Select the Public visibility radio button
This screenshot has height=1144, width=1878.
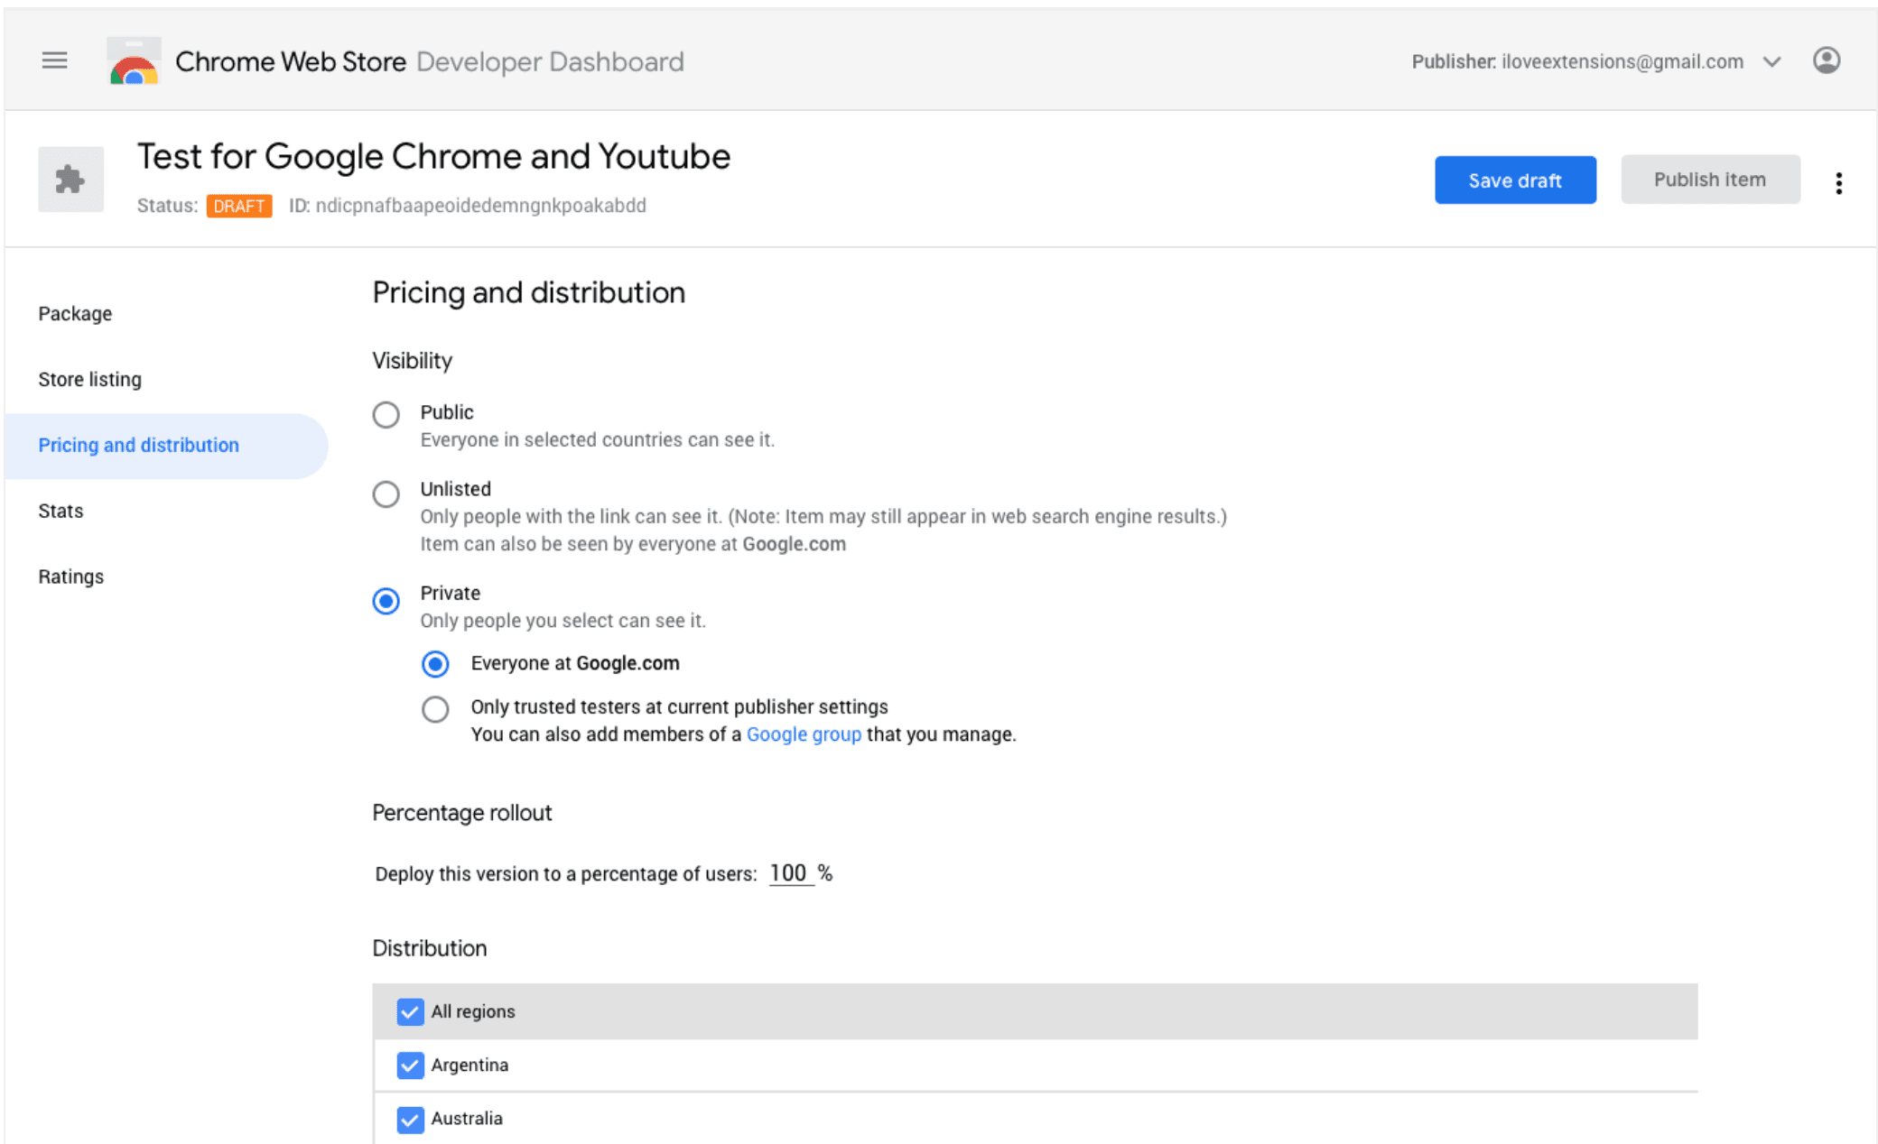[386, 415]
